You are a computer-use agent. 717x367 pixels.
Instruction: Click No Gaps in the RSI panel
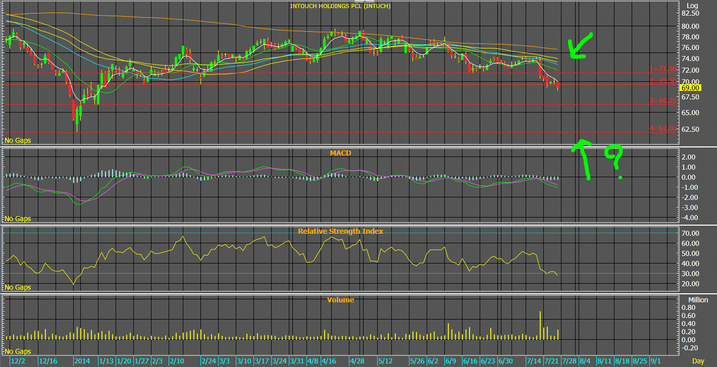tap(18, 287)
